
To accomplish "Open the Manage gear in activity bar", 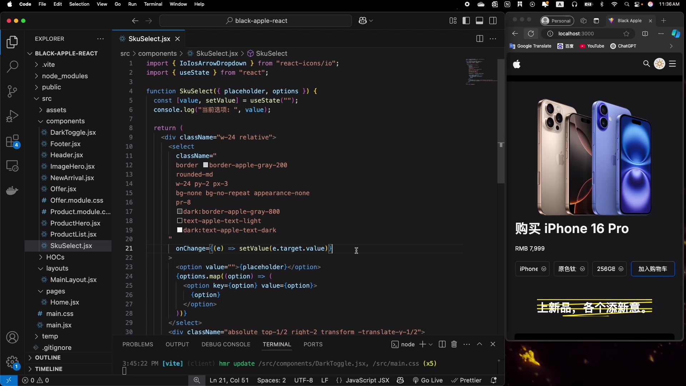I will coord(12,362).
